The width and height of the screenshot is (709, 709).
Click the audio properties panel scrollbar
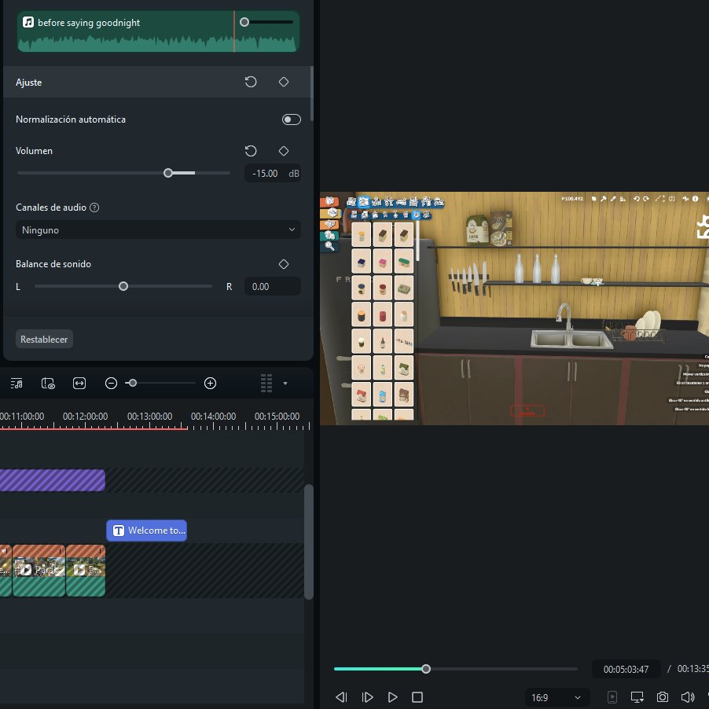coord(311,93)
